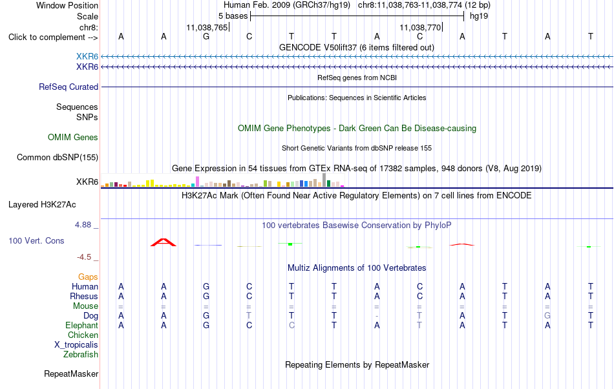Click the dash gap in the Dog alignment row
Viewport: 614px width, 389px height.
click(x=377, y=316)
